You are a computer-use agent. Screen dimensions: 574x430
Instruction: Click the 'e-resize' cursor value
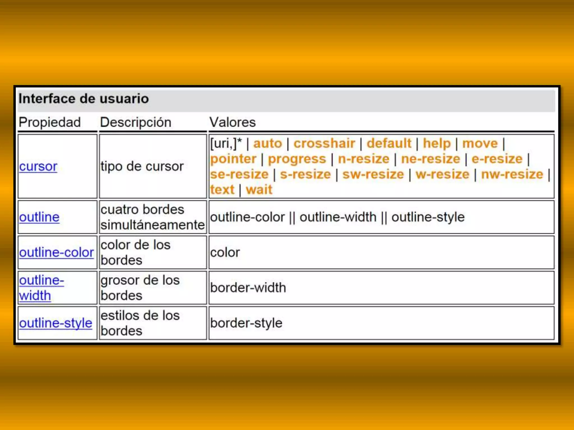click(497, 159)
